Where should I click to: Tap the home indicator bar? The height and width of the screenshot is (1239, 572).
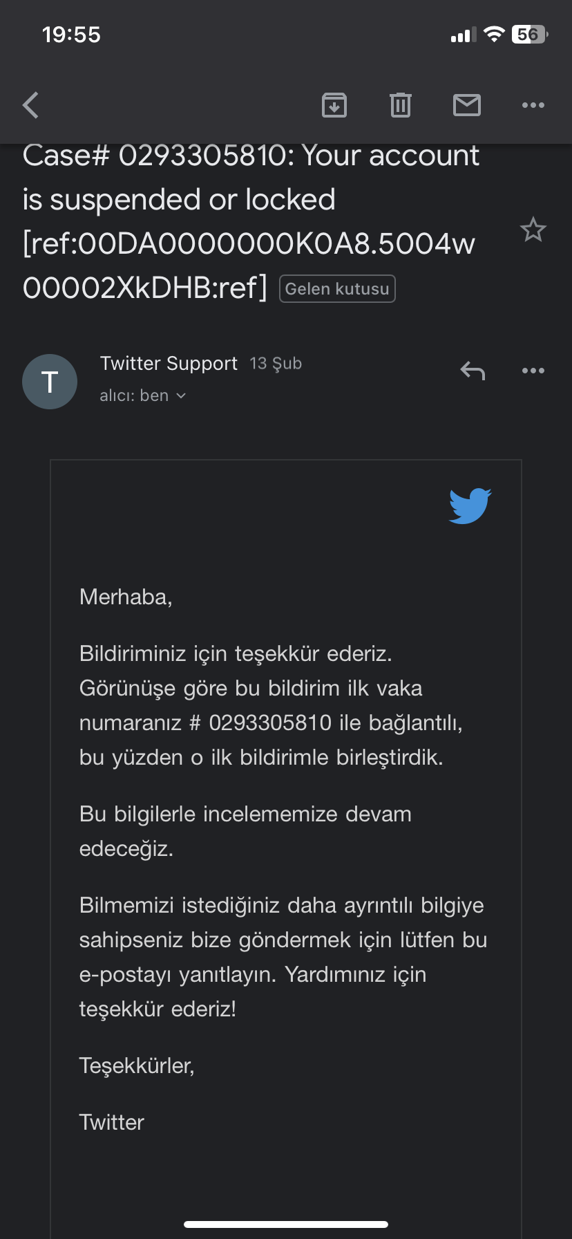[286, 1224]
